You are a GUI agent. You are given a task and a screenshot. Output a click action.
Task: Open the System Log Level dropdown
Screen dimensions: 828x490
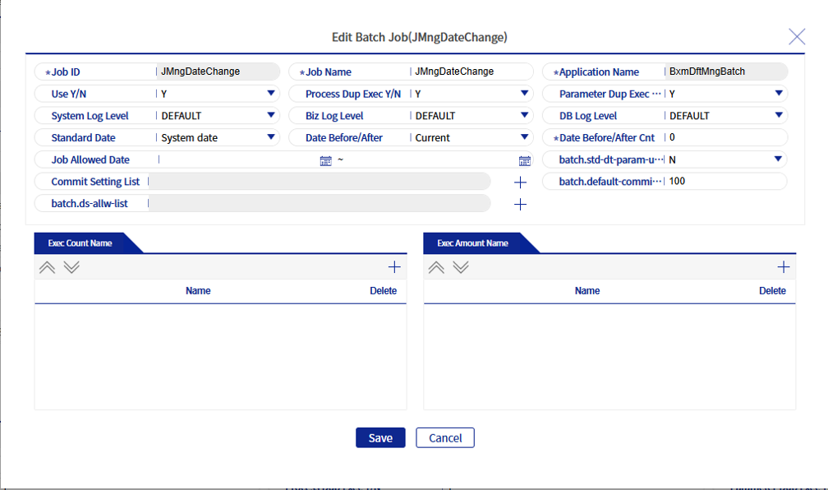click(x=271, y=116)
